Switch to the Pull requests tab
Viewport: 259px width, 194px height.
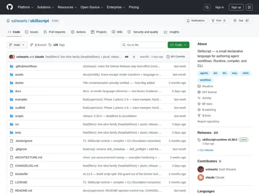coord(55,32)
